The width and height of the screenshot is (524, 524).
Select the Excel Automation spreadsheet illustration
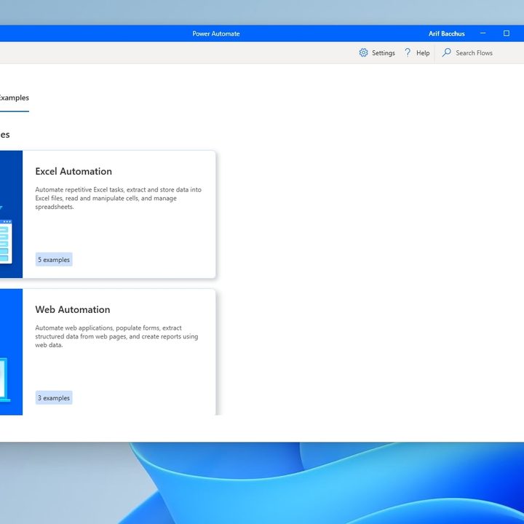pos(6,241)
